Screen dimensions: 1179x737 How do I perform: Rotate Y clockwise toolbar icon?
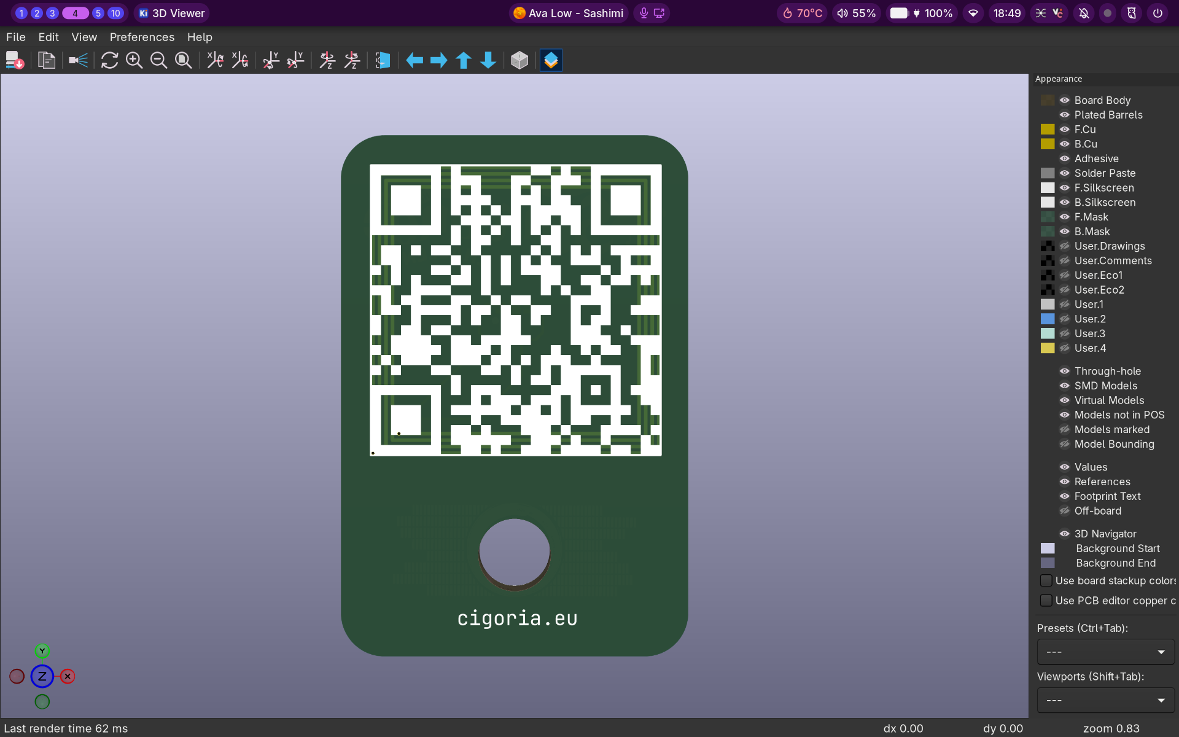point(271,60)
